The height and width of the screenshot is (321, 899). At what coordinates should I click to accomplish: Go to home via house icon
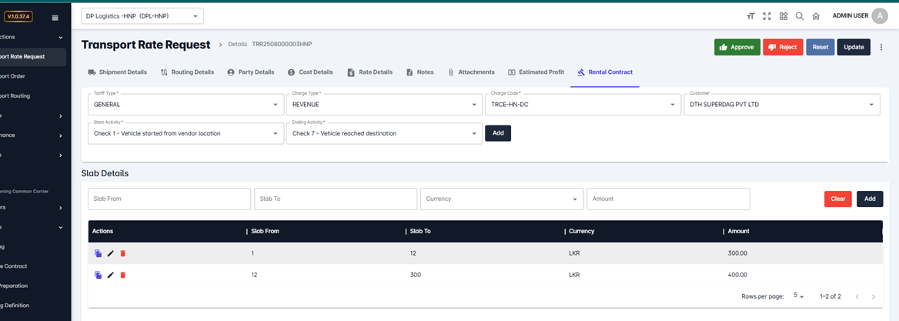point(816,16)
